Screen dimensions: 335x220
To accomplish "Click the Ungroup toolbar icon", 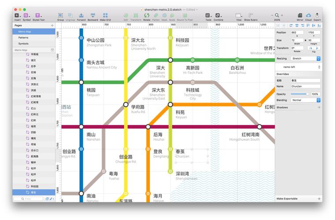I will (x=70, y=15).
